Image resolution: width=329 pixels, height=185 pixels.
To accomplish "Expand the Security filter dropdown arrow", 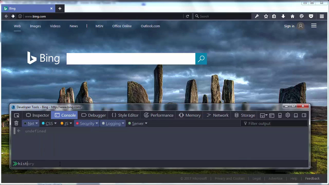I will pos(97,124).
